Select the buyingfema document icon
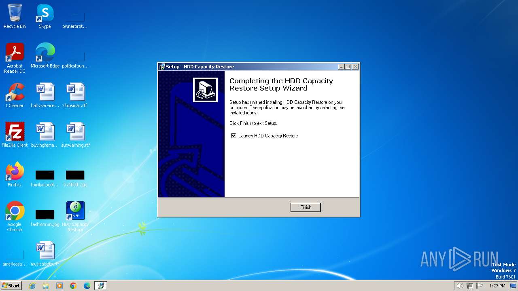The width and height of the screenshot is (518, 291). click(45, 135)
